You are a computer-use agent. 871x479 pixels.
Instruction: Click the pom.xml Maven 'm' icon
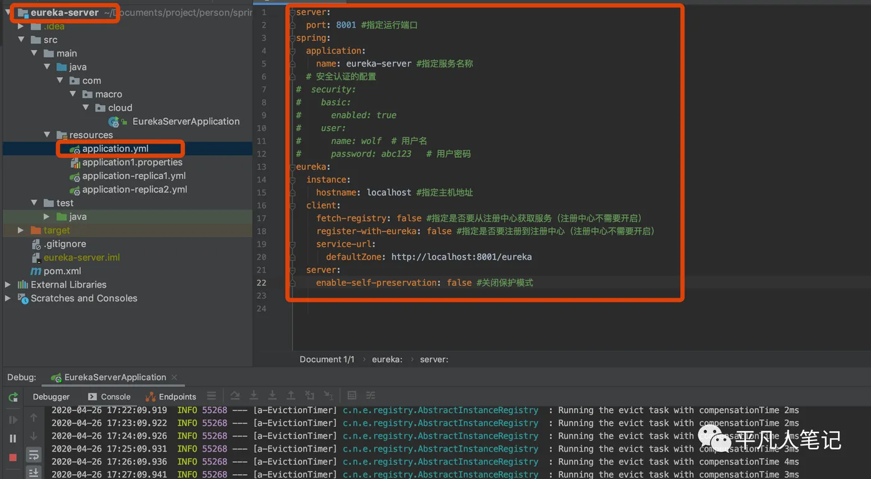click(x=36, y=271)
